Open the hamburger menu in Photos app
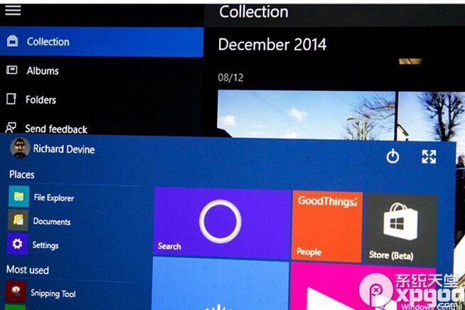 [x=13, y=11]
